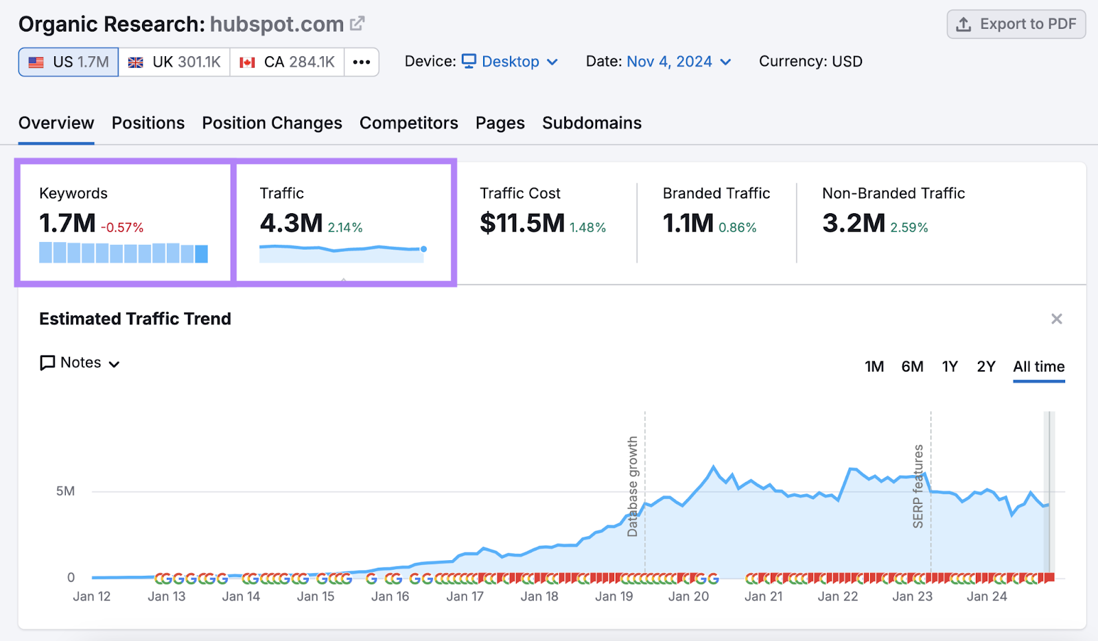Select the 2Y time range
The width and height of the screenshot is (1098, 641).
click(985, 366)
